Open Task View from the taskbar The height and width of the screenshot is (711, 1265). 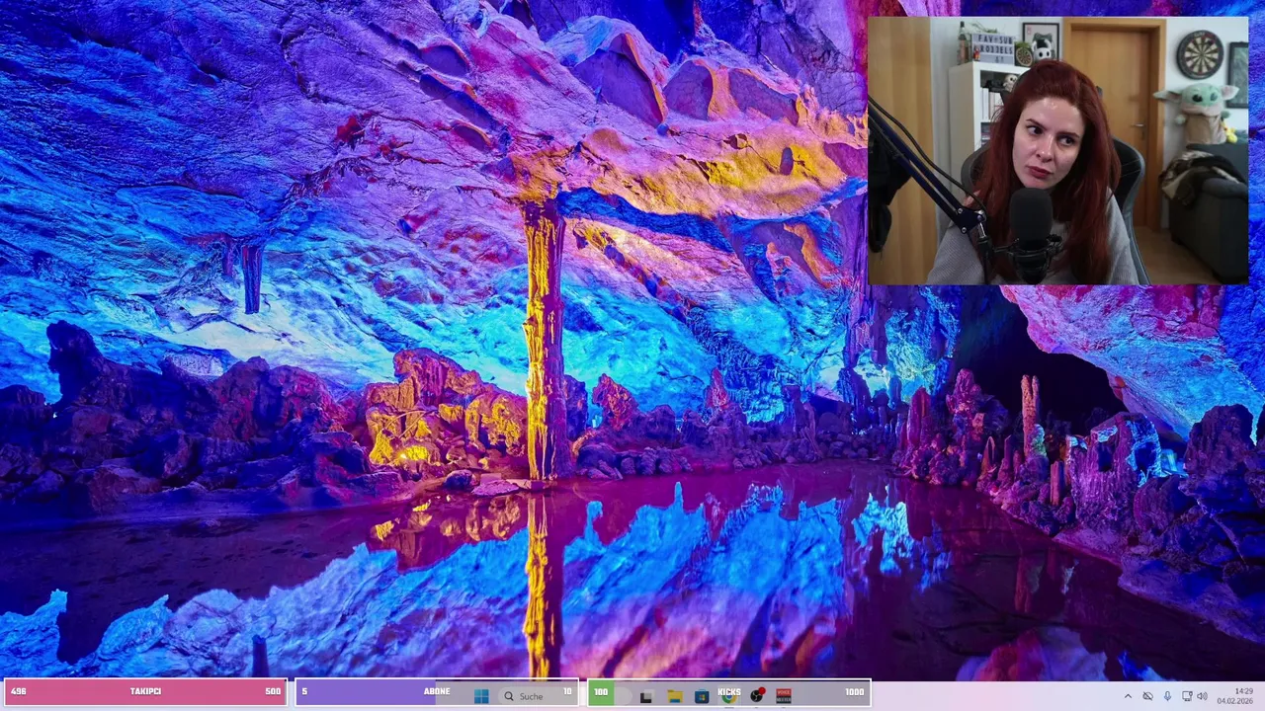pyautogui.click(x=647, y=696)
